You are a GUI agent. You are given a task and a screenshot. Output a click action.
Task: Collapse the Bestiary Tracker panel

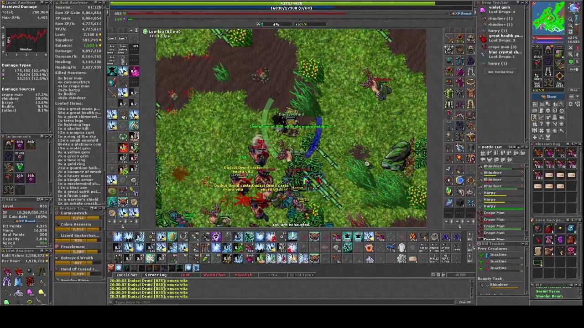100,208
